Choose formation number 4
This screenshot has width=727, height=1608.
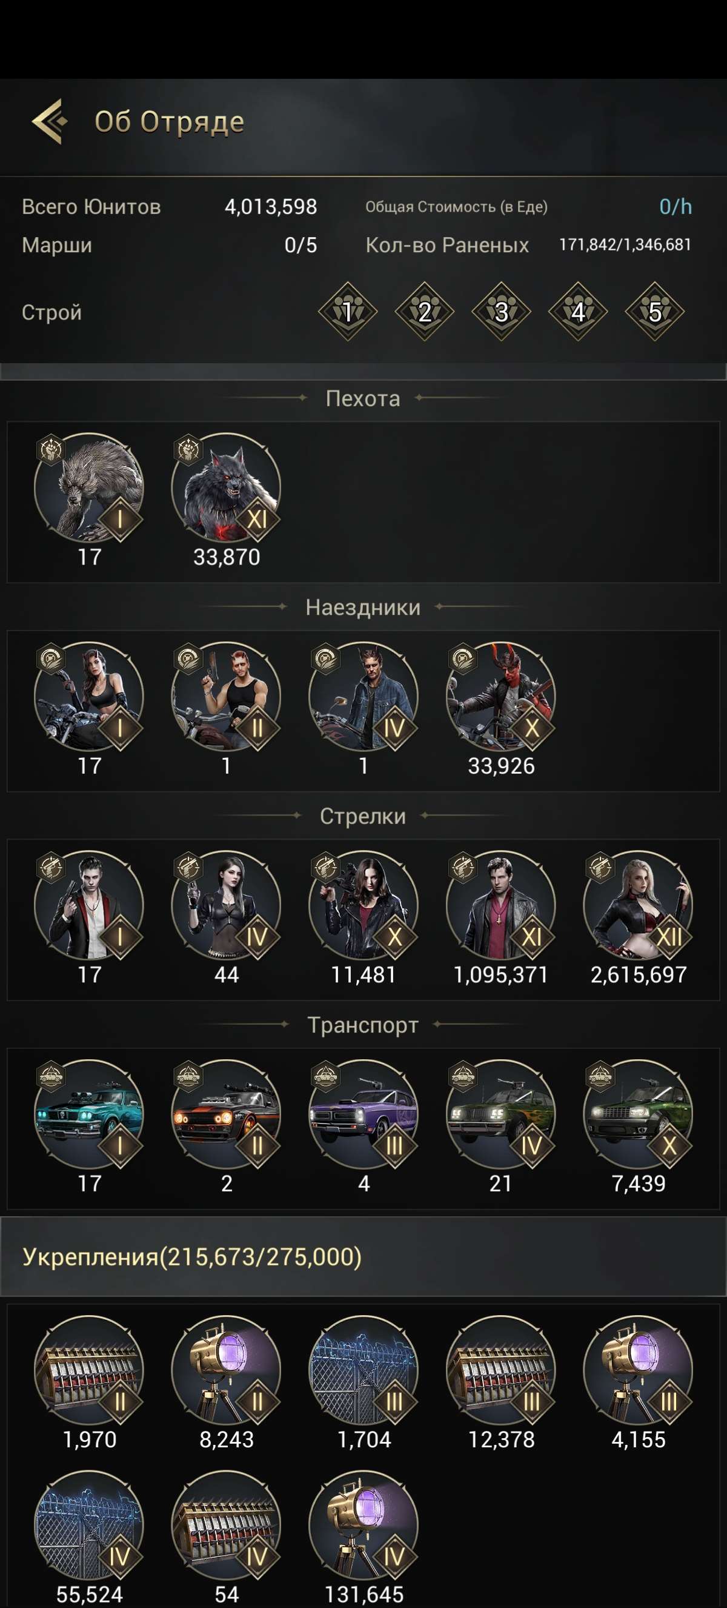(578, 311)
